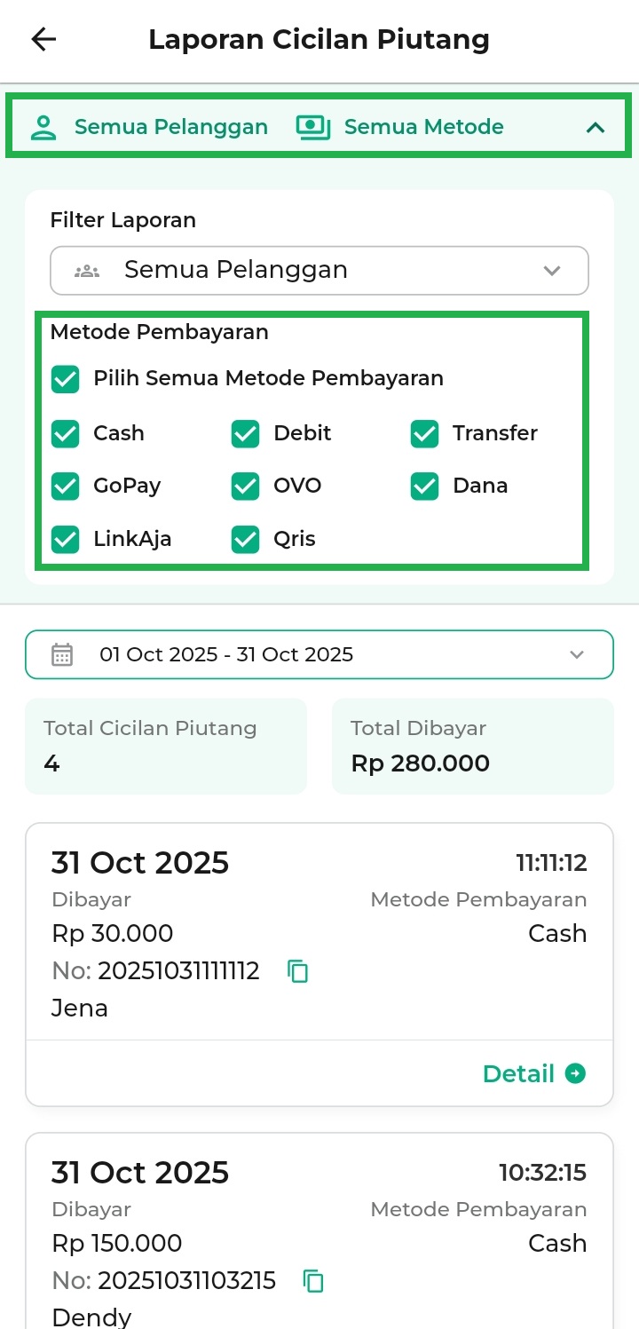Toggle the Transfer payment checkbox
The height and width of the screenshot is (1329, 639).
coord(425,434)
